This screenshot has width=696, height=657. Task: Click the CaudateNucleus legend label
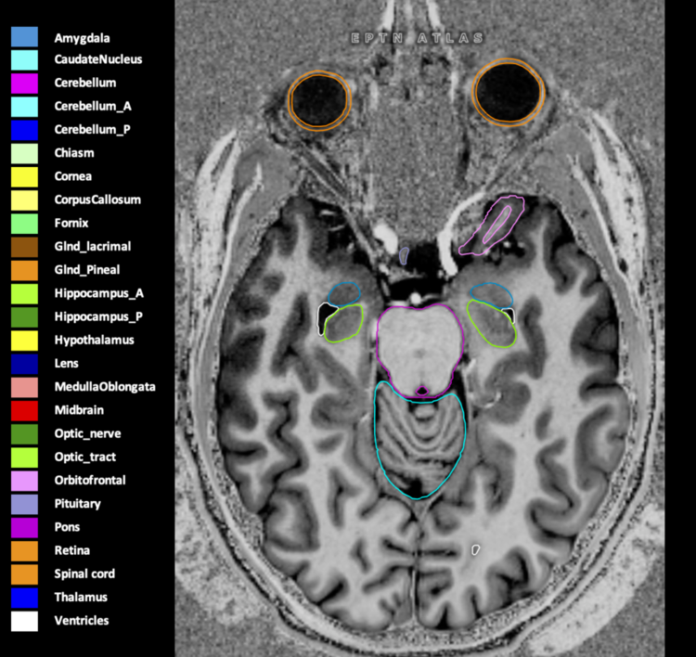point(97,59)
